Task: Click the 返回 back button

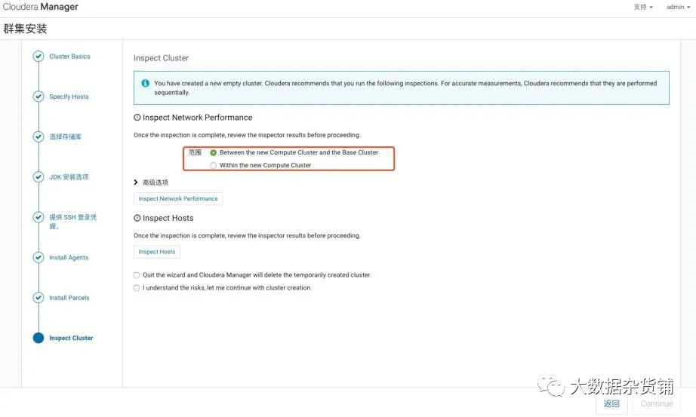Action: point(611,403)
